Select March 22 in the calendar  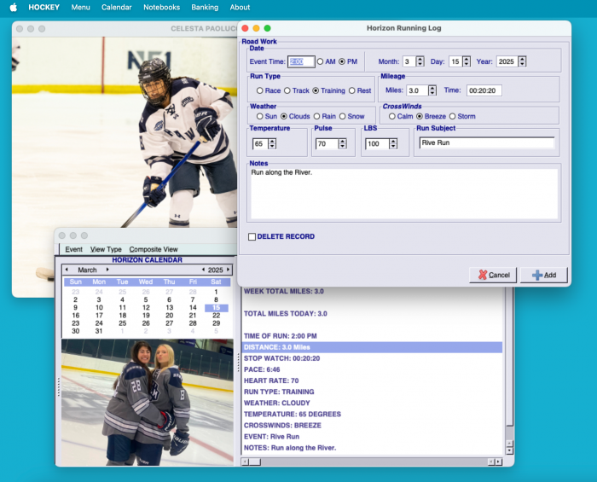216,316
